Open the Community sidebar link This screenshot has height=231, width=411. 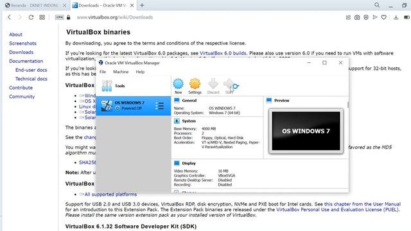point(22,97)
